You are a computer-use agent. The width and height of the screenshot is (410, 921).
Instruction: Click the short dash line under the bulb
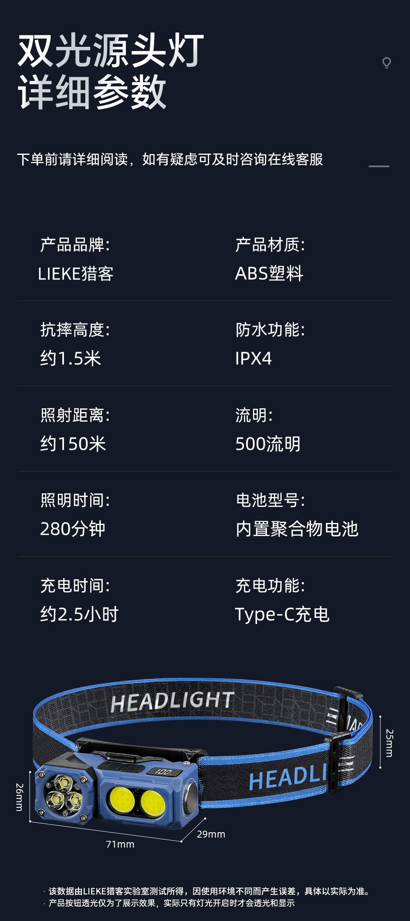pyautogui.click(x=379, y=166)
